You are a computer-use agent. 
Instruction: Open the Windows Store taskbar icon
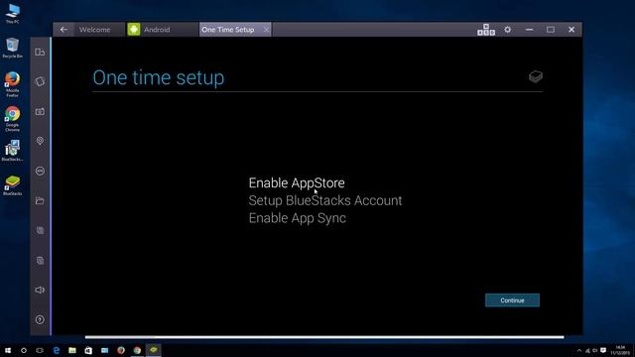[88, 350]
